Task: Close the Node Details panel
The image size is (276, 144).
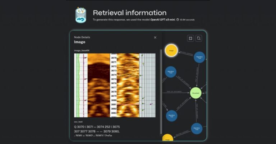Action: (x=155, y=37)
